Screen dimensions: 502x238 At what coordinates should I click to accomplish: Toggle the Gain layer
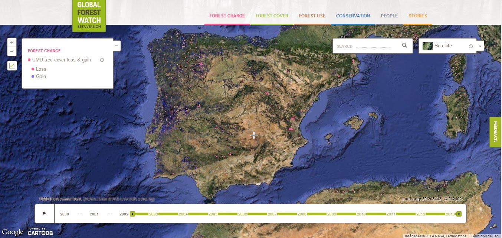39,77
